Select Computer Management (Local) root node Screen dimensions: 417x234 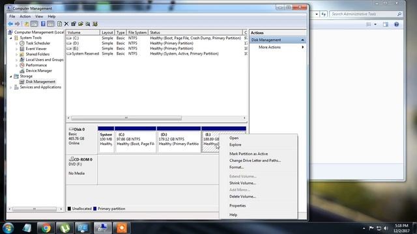[x=39, y=32]
